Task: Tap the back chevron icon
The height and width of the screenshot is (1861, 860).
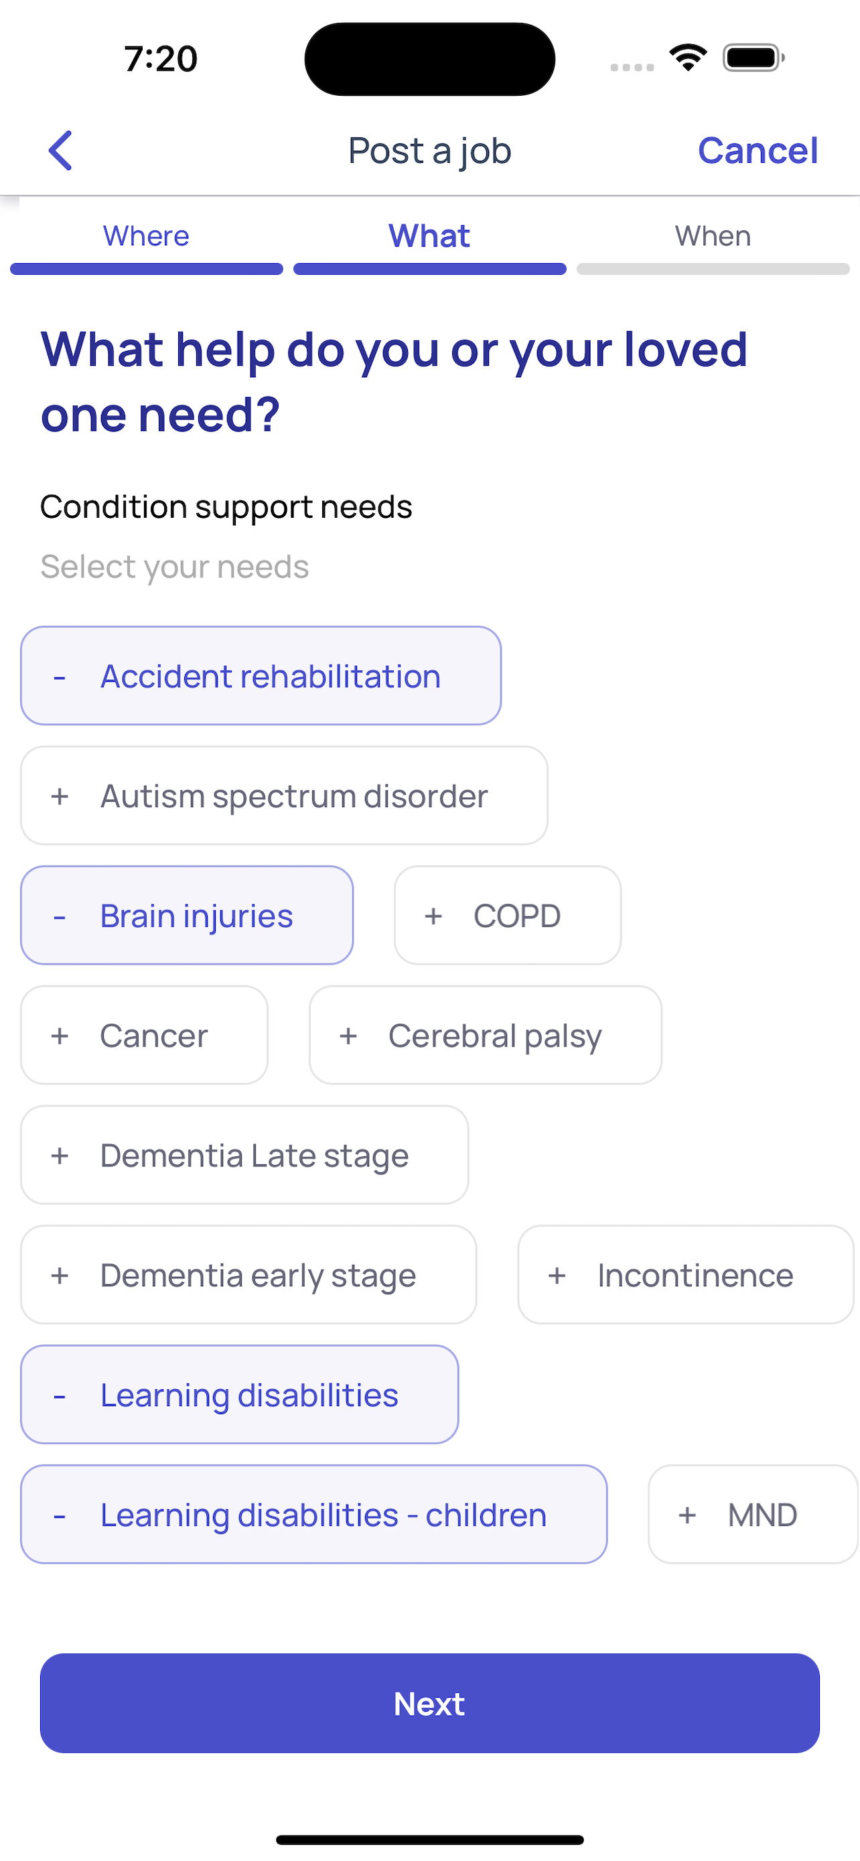Action: (x=61, y=150)
